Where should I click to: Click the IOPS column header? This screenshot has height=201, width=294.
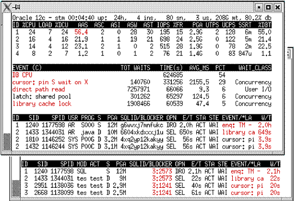tap(163, 25)
